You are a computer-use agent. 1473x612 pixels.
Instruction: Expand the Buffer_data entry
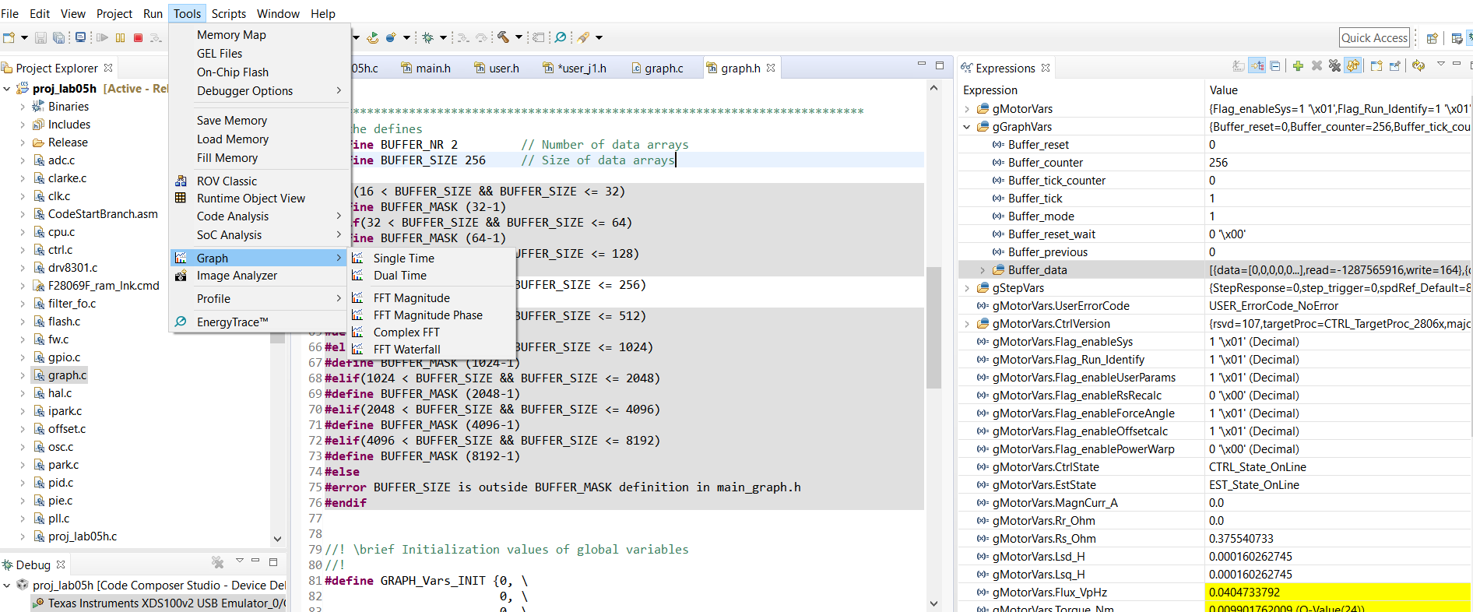[x=983, y=270]
